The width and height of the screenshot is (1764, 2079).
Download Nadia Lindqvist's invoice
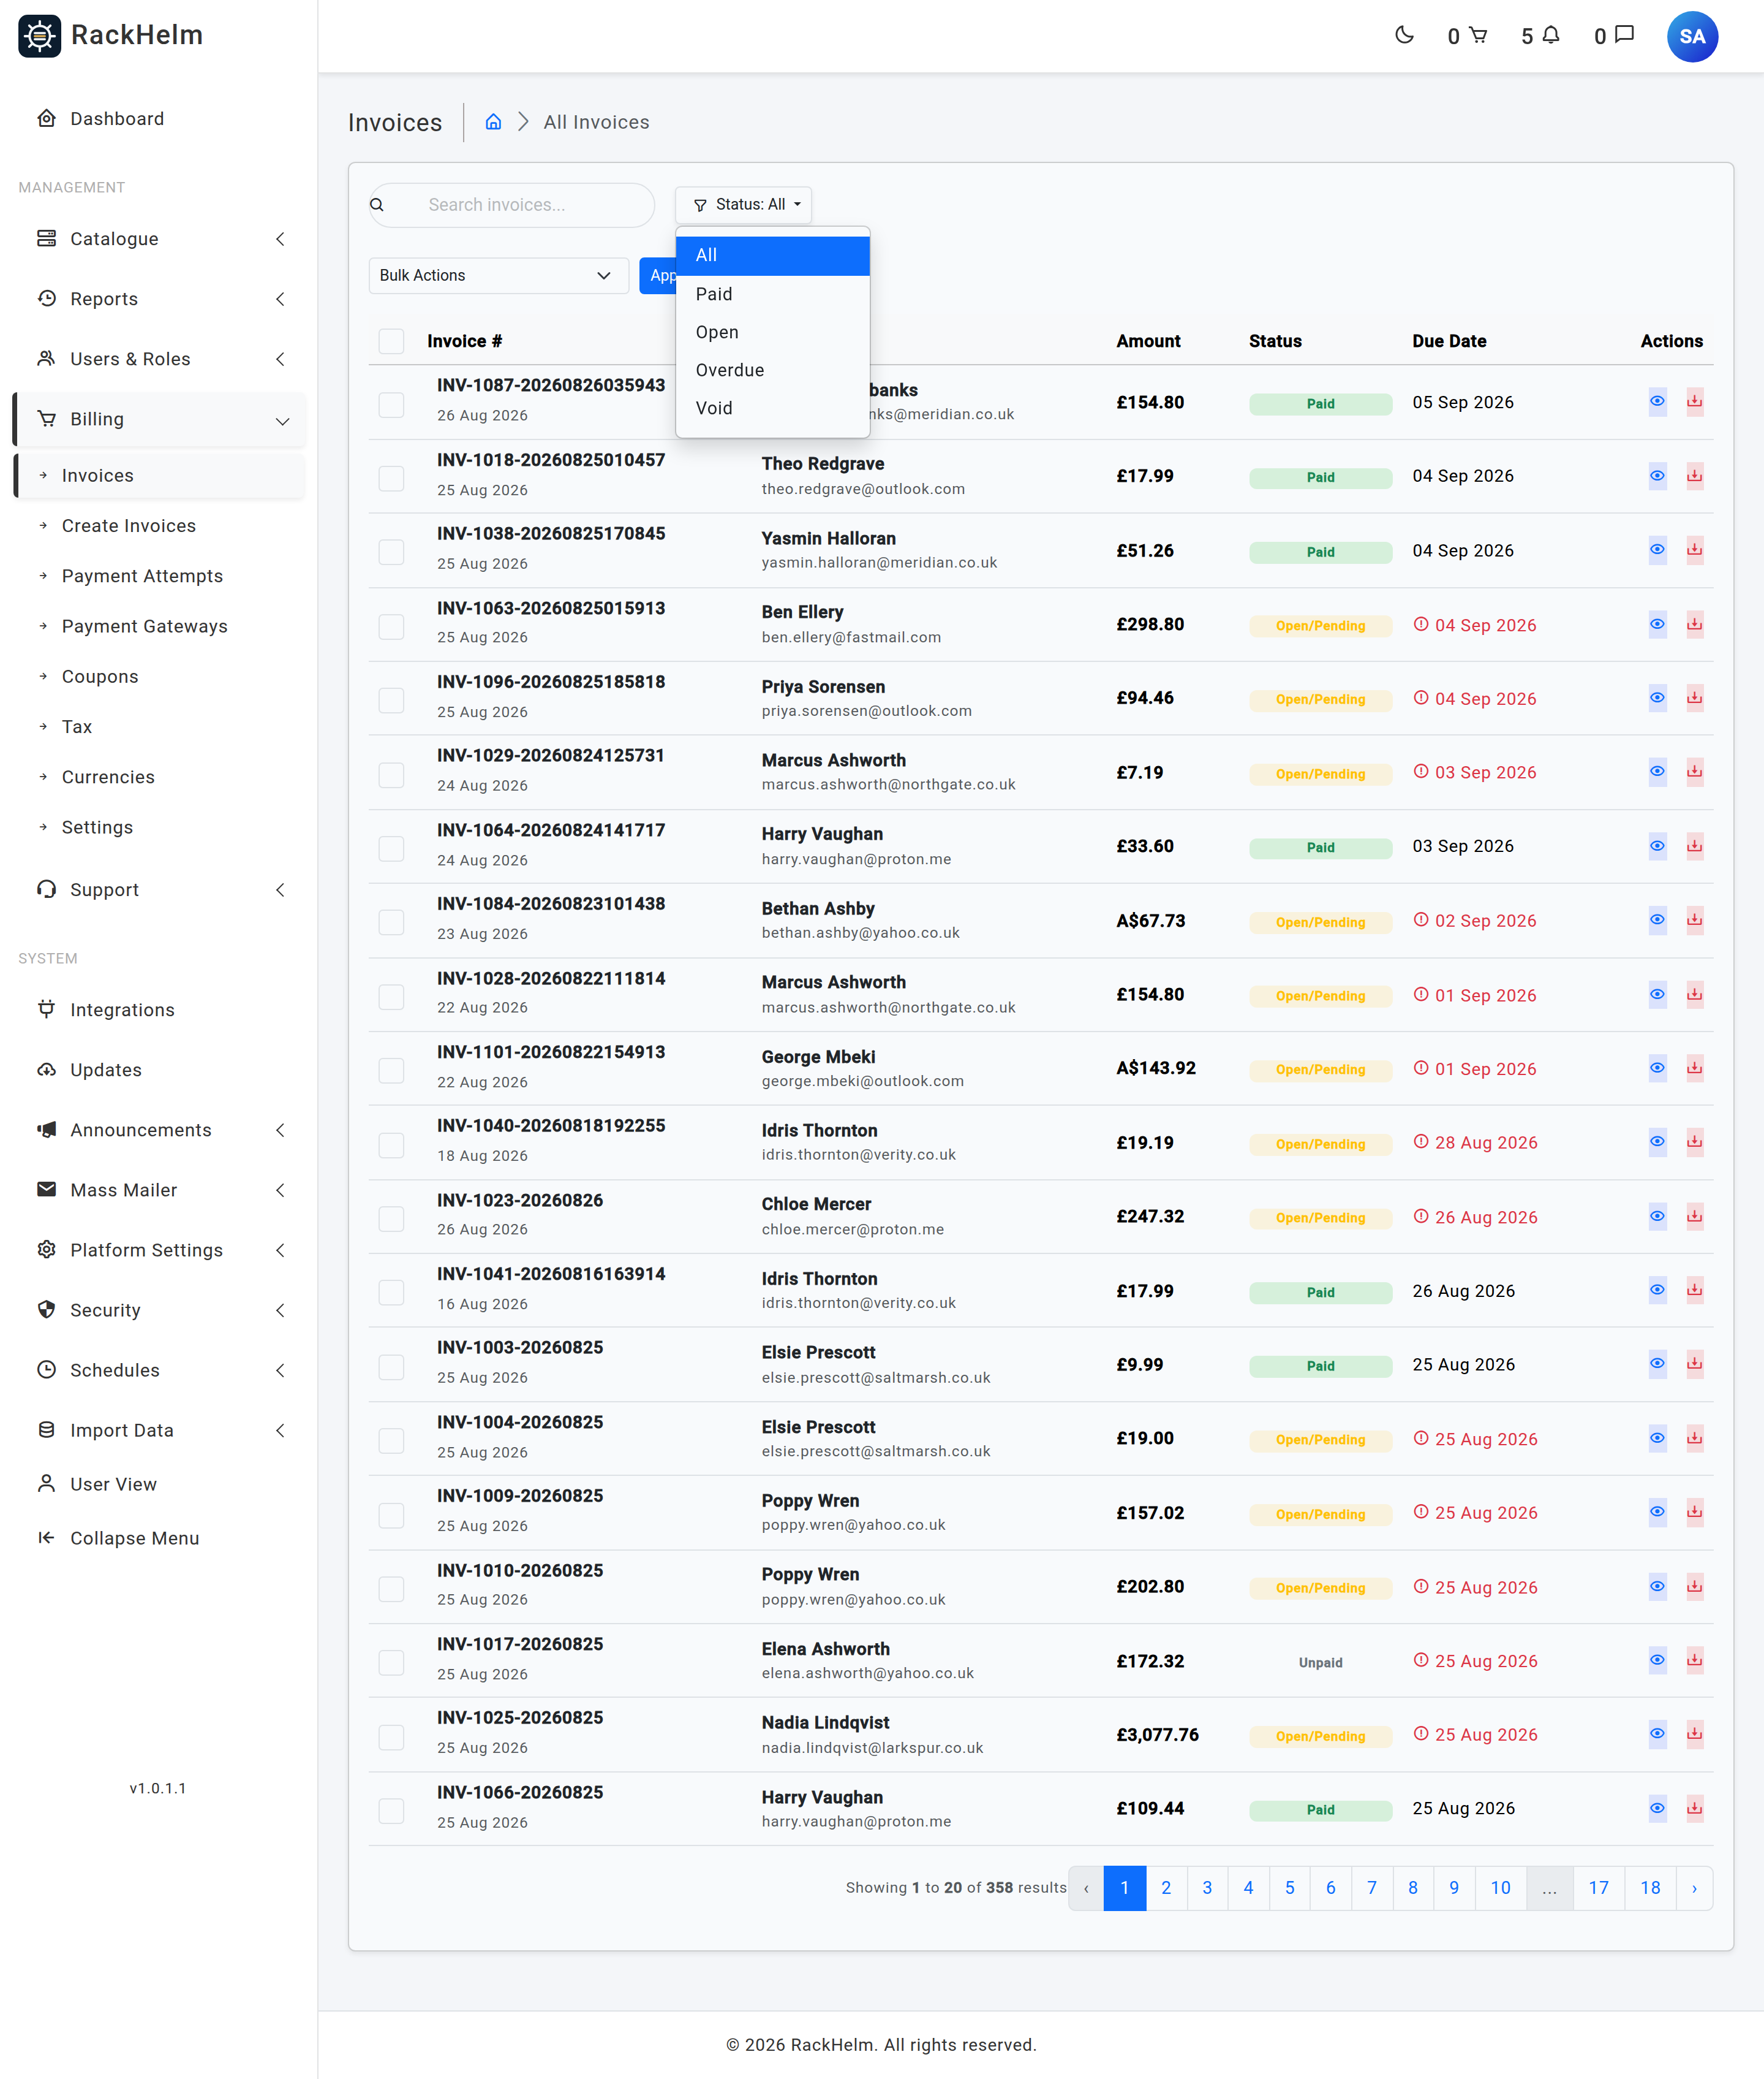point(1694,1734)
